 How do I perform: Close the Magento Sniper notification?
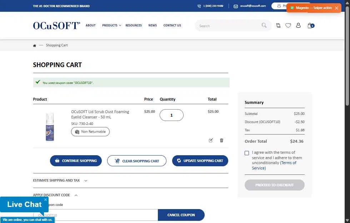coord(336,8)
